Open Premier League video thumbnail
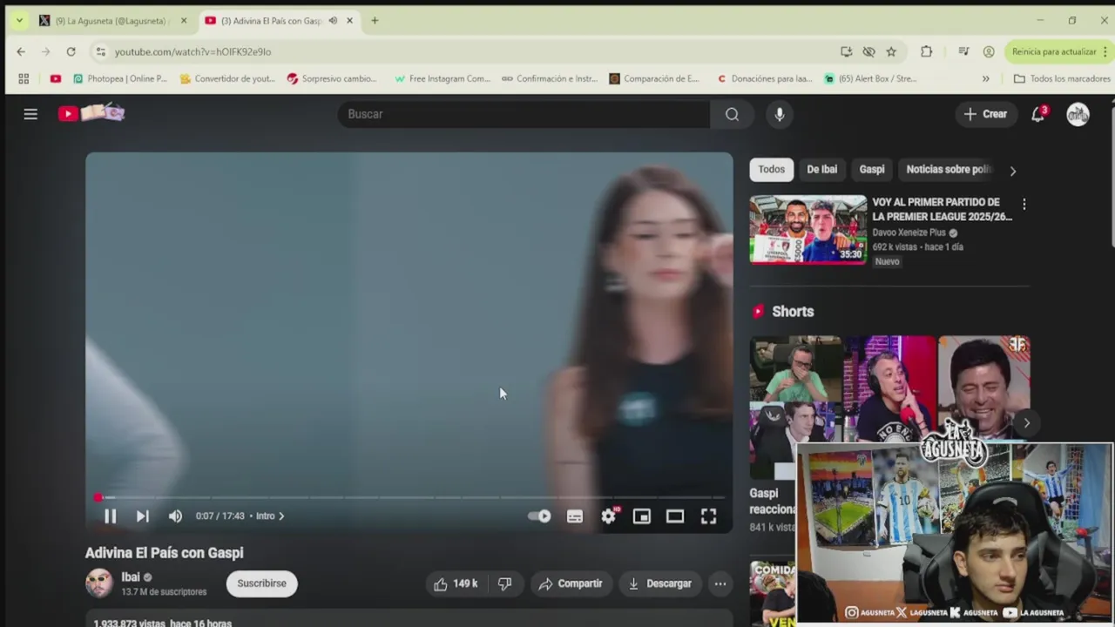Image resolution: width=1115 pixels, height=627 pixels. pyautogui.click(x=808, y=229)
